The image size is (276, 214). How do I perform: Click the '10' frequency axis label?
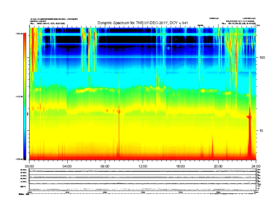[x=261, y=131]
